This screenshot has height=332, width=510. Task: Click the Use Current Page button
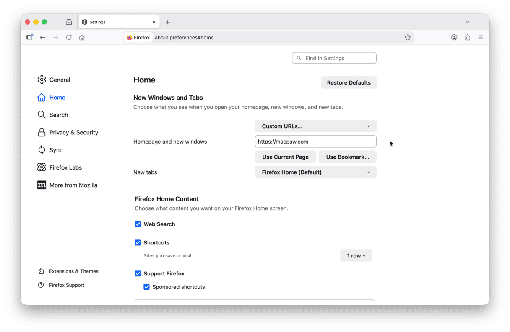285,157
